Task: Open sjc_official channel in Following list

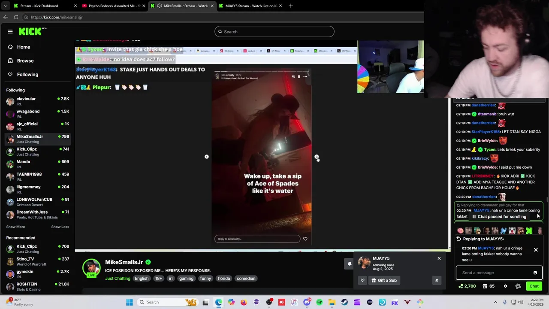Action: 38,126
